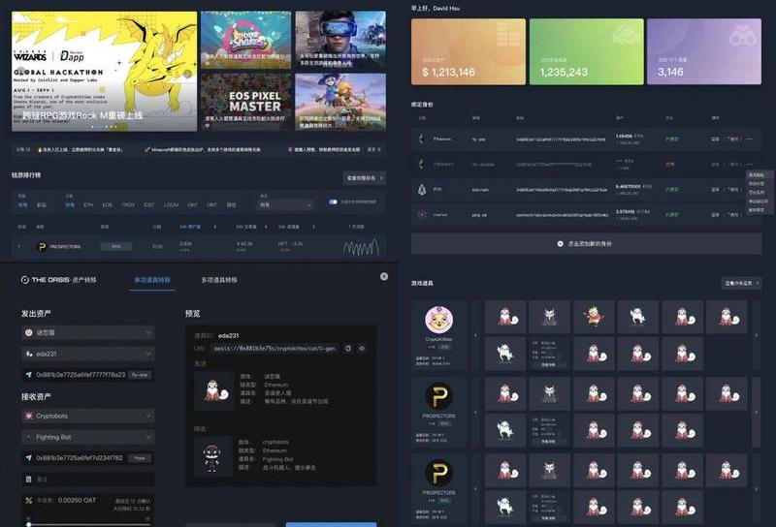Select the ETH chain filter
This screenshot has height=527, width=776.
click(88, 204)
